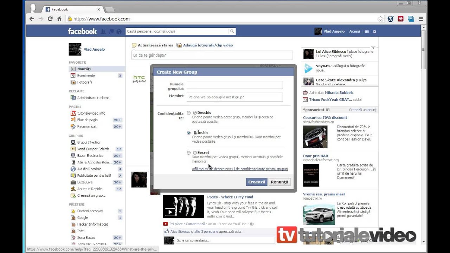Viewport: 450px width, 253px height.
Task: Open Doar prin HAR ad link
Action: click(315, 156)
